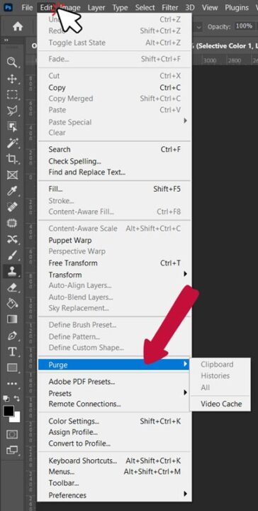Open the Filter menu
Screen dimensions: 258x511
[x=170, y=7]
